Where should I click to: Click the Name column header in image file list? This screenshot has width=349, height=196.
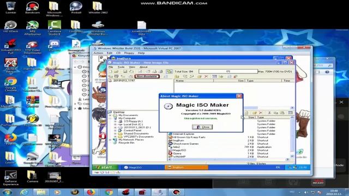194,81
